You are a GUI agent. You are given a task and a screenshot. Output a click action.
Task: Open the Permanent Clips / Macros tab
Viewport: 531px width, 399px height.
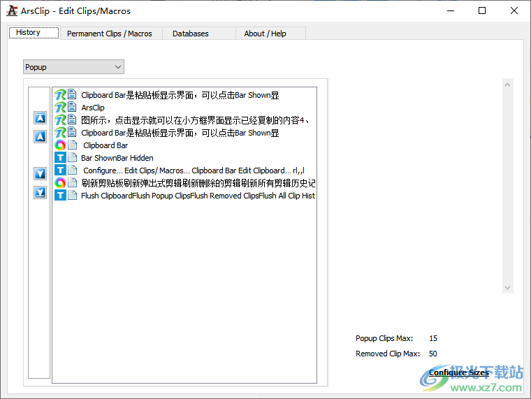(110, 34)
